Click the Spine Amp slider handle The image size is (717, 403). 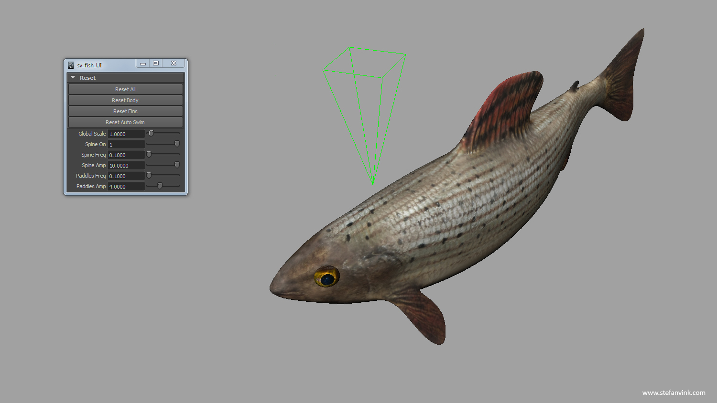tap(177, 165)
